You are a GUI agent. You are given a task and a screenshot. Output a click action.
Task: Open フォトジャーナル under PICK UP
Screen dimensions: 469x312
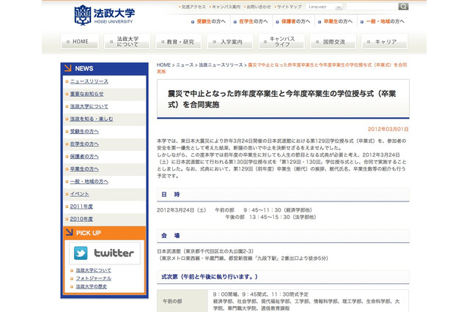[93, 278]
